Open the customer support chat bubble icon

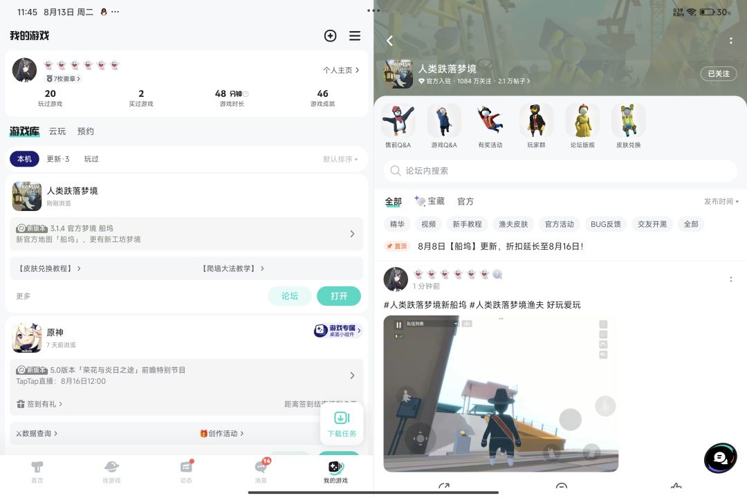720,458
